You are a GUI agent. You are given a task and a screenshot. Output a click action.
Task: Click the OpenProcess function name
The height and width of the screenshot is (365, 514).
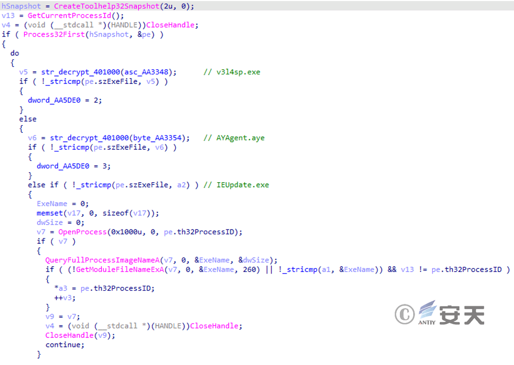[x=82, y=232]
